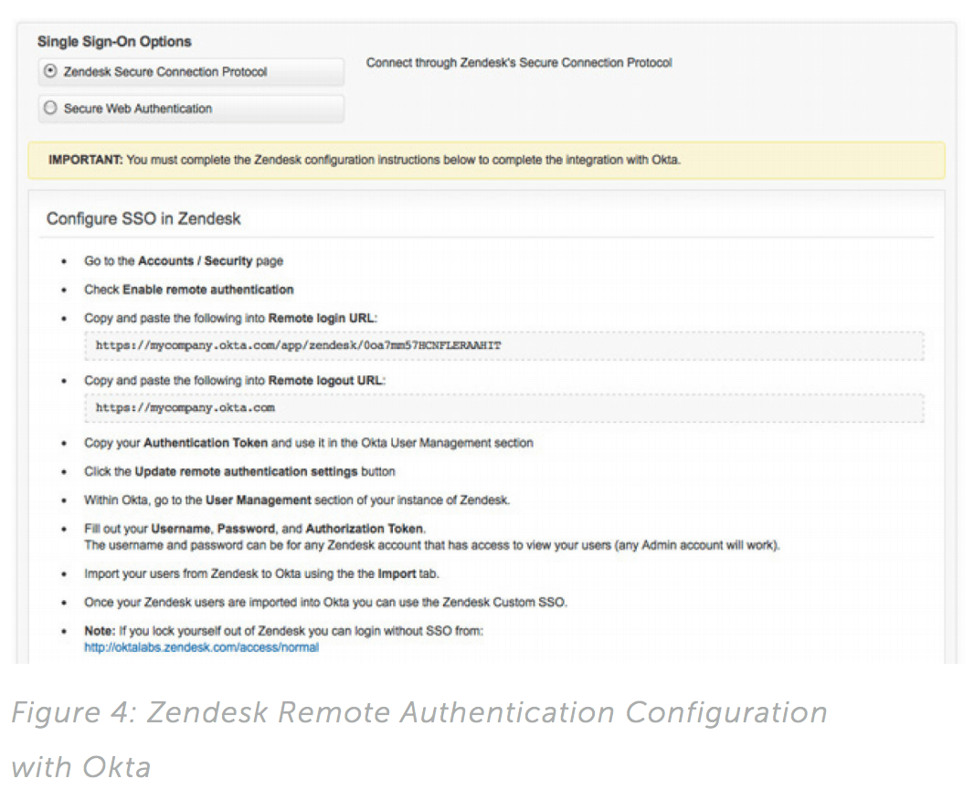Select Zendesk Secure Connection Protocol radio button
The image size is (974, 789).
point(50,71)
